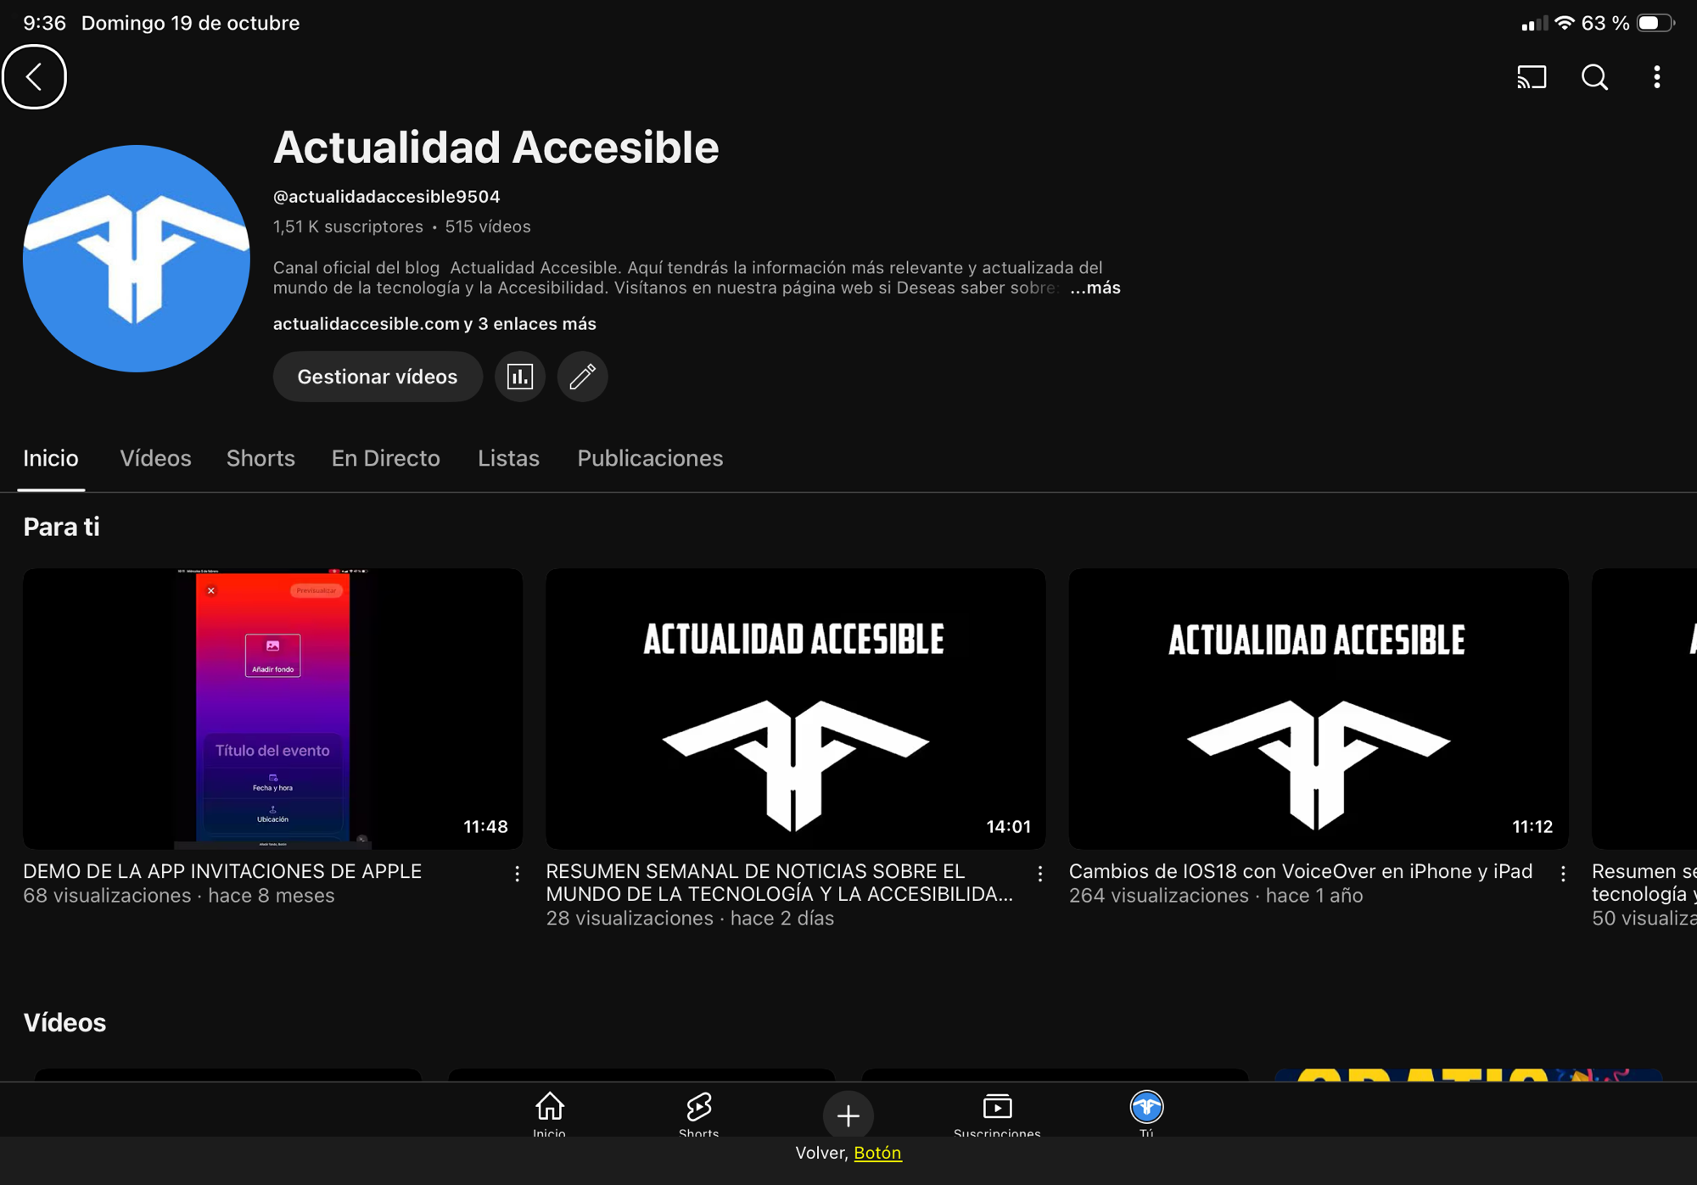
Task: Play the Resumen Semanal de Noticias thumbnail
Action: [795, 708]
